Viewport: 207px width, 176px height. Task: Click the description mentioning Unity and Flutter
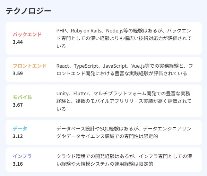click(x=124, y=101)
